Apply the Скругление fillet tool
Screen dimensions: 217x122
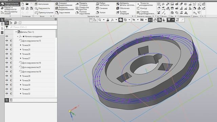click(63, 13)
